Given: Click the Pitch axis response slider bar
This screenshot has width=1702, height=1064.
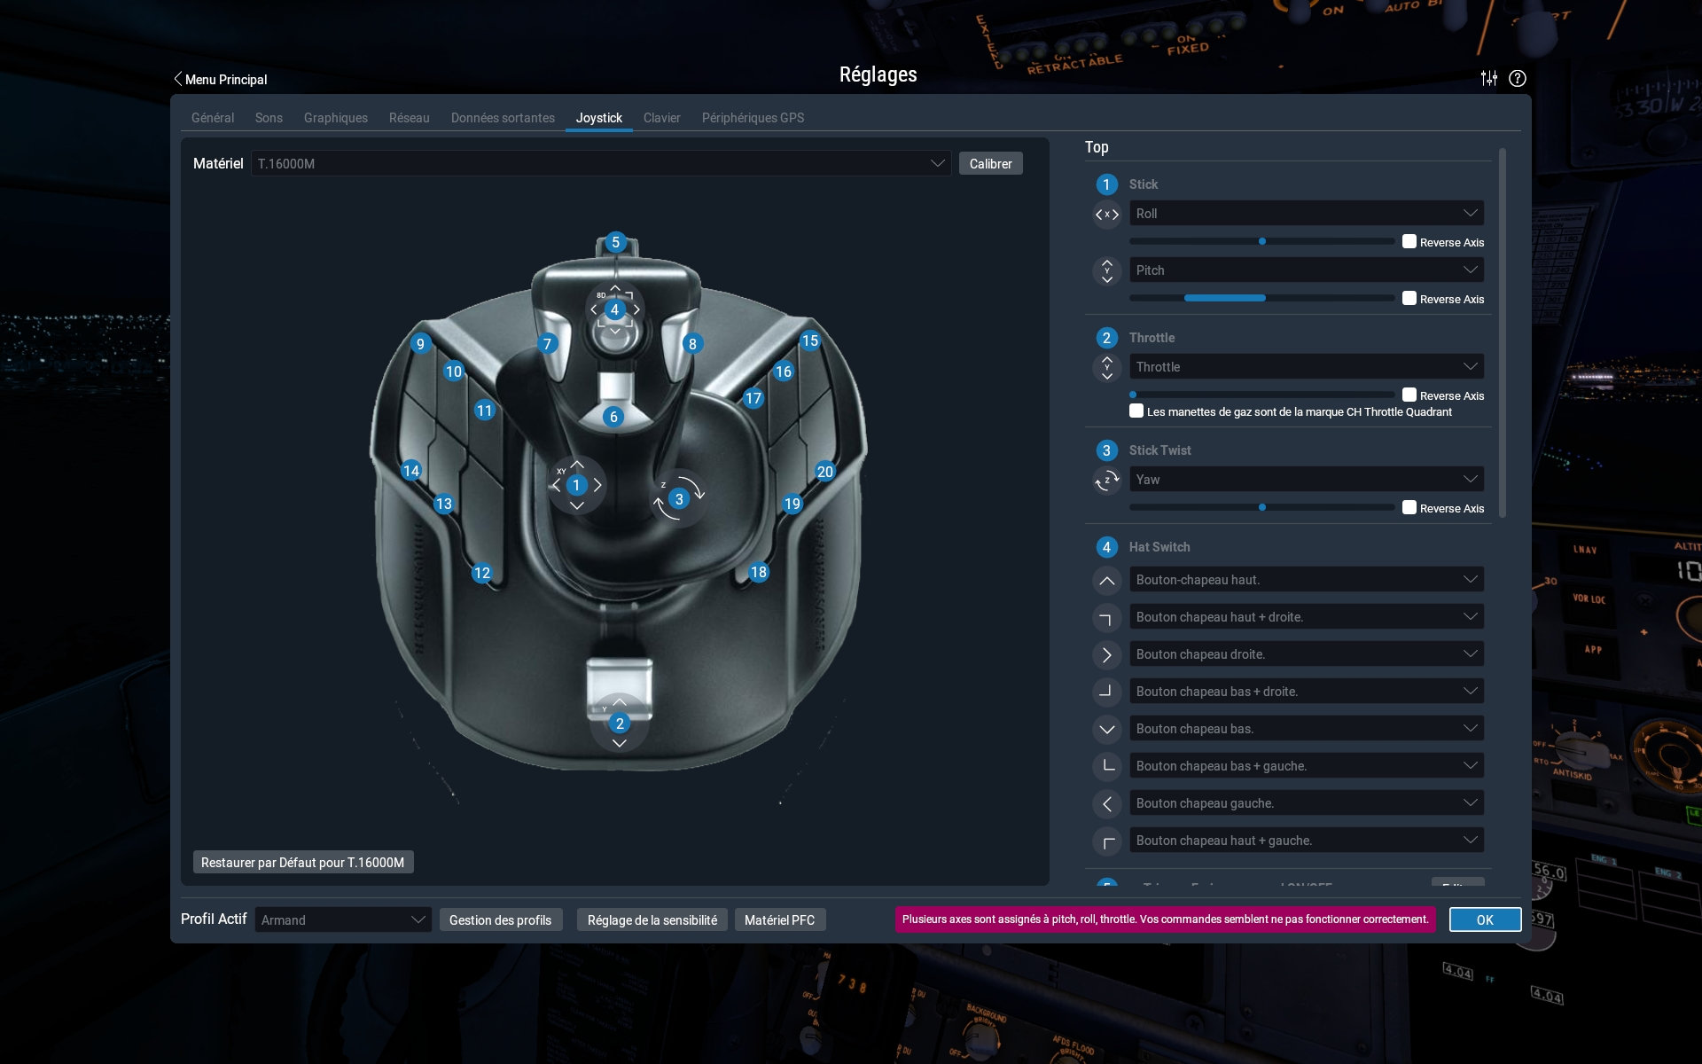Looking at the screenshot, I should point(1261,298).
